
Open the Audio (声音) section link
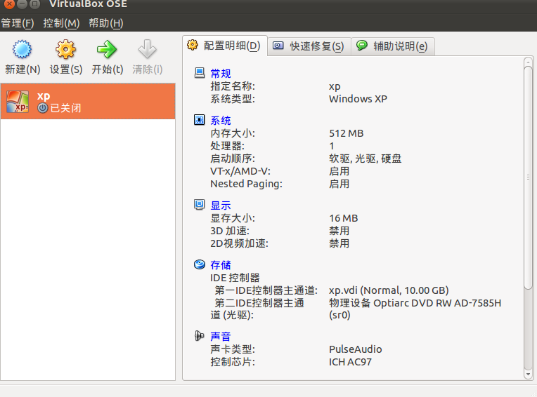coord(221,336)
